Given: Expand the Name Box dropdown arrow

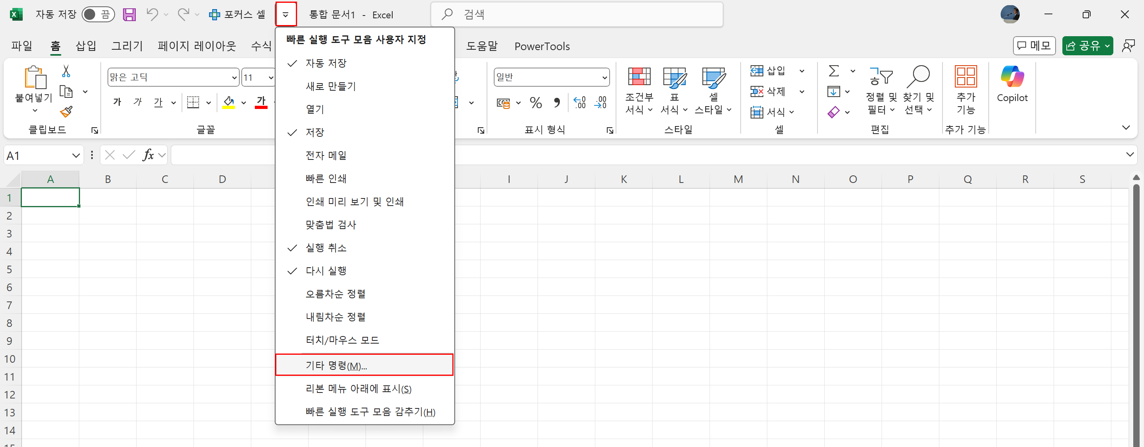Looking at the screenshot, I should [x=76, y=155].
